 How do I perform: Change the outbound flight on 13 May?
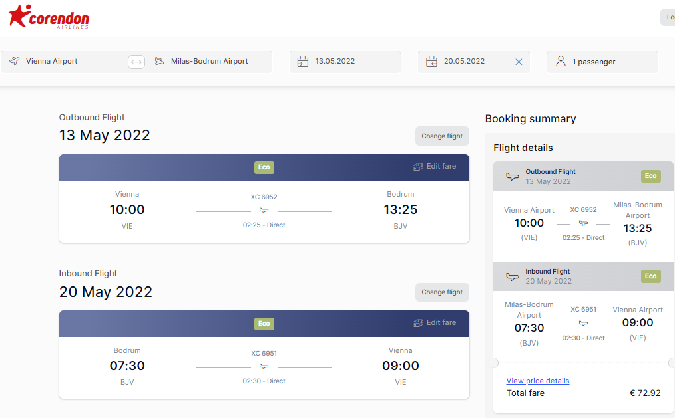(442, 136)
